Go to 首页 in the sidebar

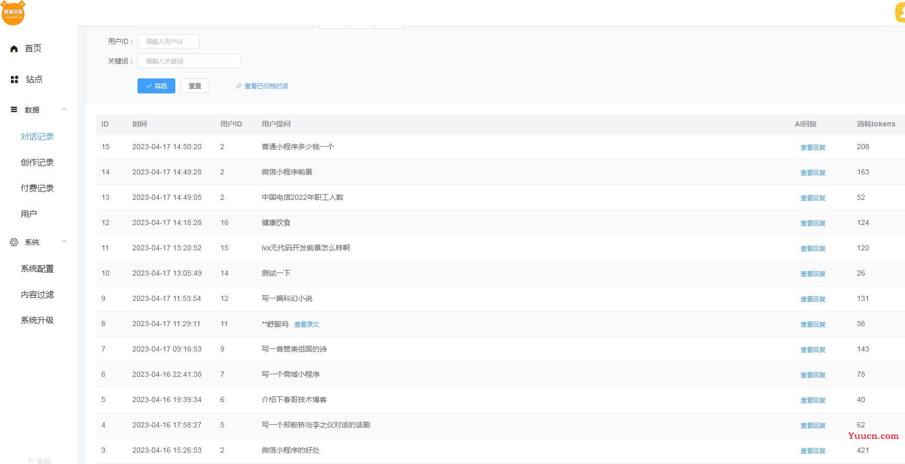tap(33, 49)
